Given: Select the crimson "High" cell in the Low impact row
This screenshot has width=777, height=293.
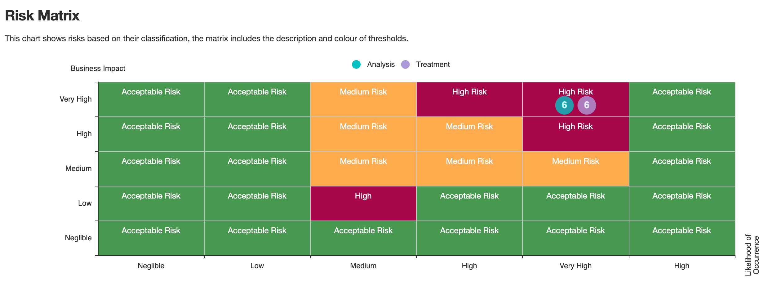Looking at the screenshot, I should [x=363, y=203].
